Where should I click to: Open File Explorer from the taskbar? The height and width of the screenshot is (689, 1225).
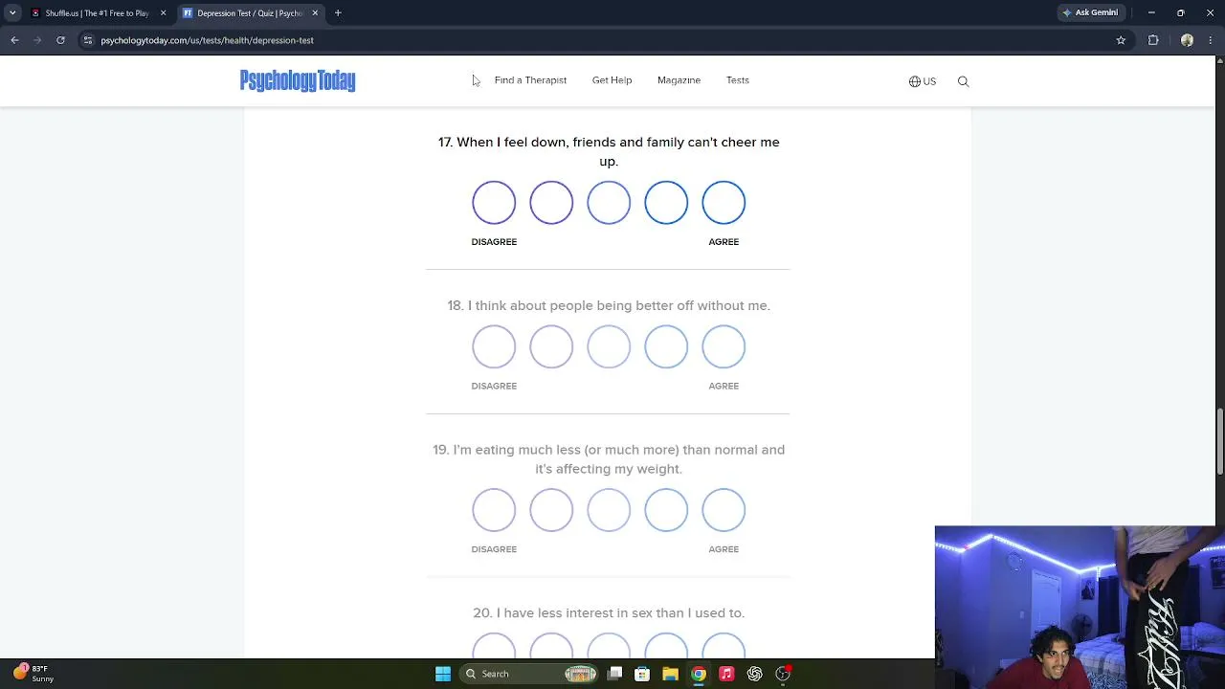(x=670, y=674)
